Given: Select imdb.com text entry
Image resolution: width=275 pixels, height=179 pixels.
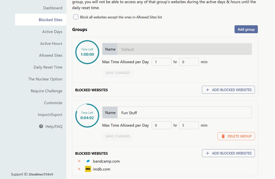Looking at the screenshot, I should pyautogui.click(x=101, y=169).
